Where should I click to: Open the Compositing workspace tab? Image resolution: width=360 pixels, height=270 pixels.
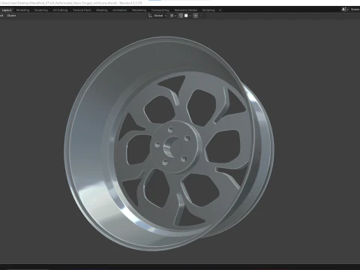tap(160, 10)
